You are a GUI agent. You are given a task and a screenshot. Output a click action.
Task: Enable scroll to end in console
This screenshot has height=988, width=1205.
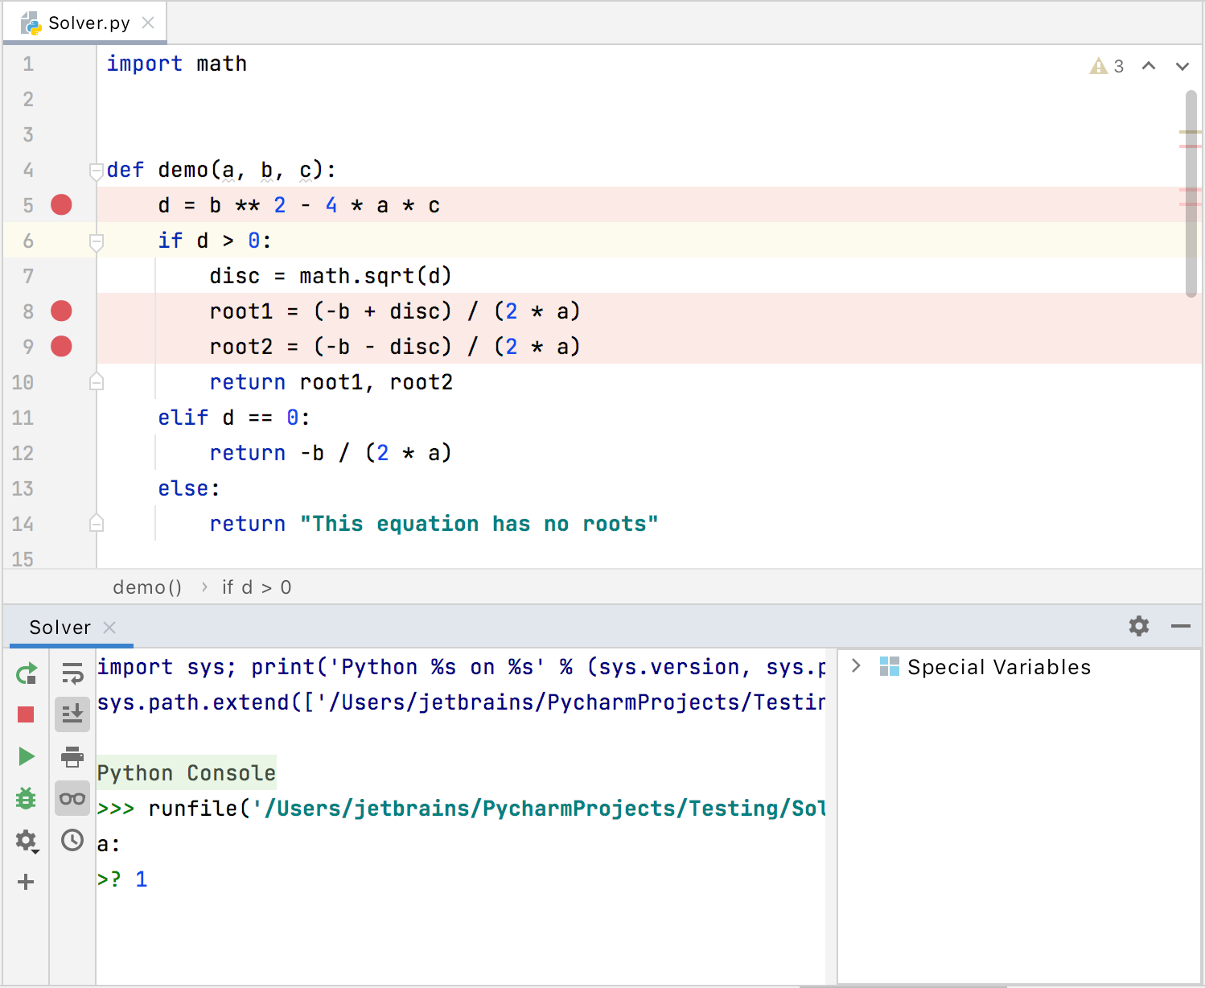pyautogui.click(x=72, y=714)
